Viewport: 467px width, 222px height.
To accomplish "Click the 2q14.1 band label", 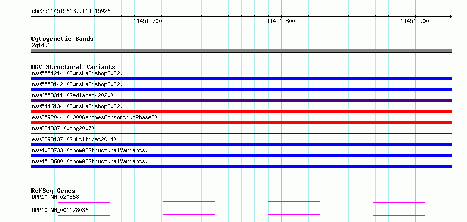I will coord(41,45).
